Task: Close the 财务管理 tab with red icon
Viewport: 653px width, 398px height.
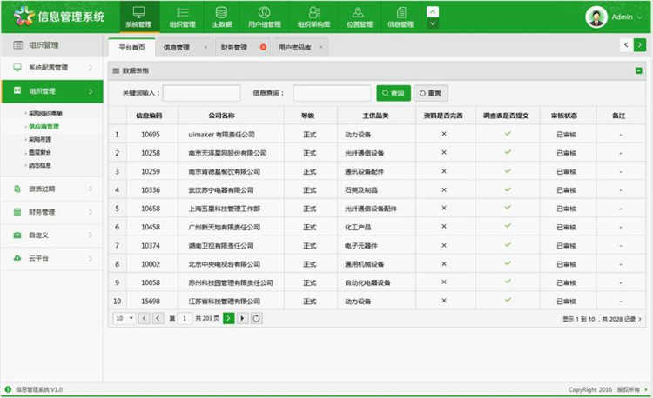Action: click(263, 47)
